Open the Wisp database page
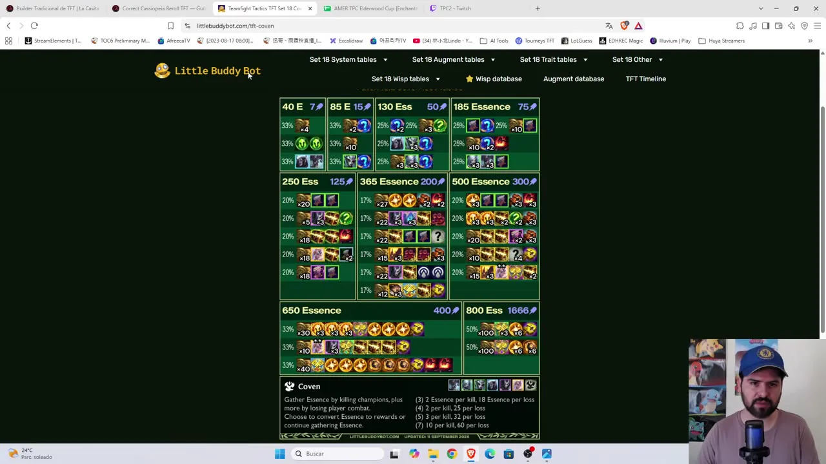The width and height of the screenshot is (826, 464). click(498, 79)
